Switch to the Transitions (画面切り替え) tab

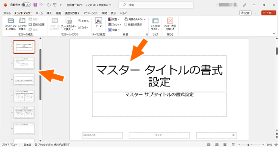72,13
